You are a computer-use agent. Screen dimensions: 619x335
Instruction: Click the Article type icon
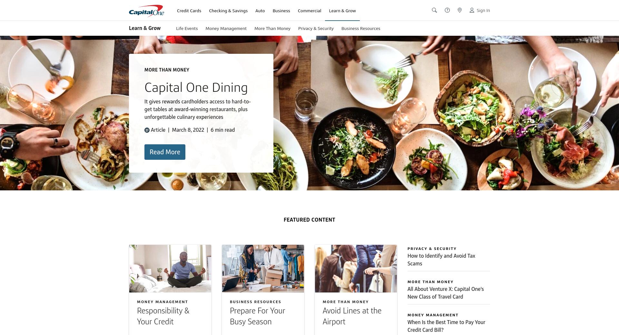pos(147,130)
